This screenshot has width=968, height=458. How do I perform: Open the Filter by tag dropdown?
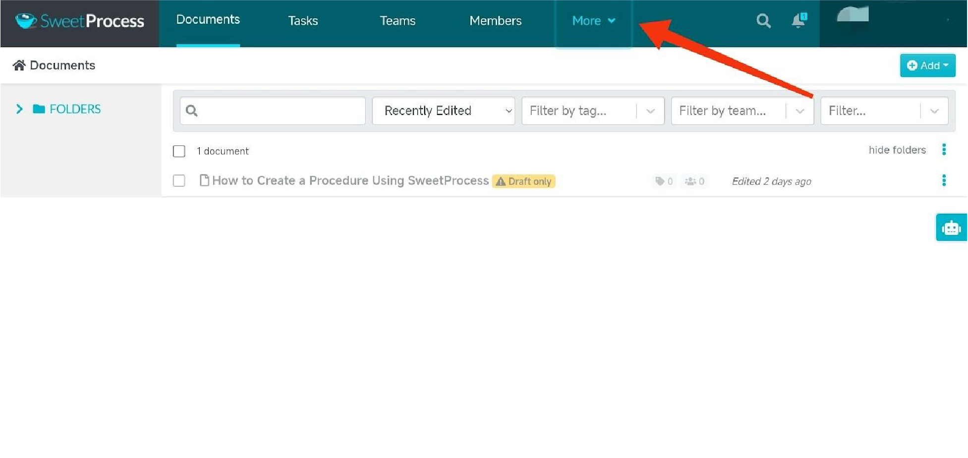coord(593,111)
